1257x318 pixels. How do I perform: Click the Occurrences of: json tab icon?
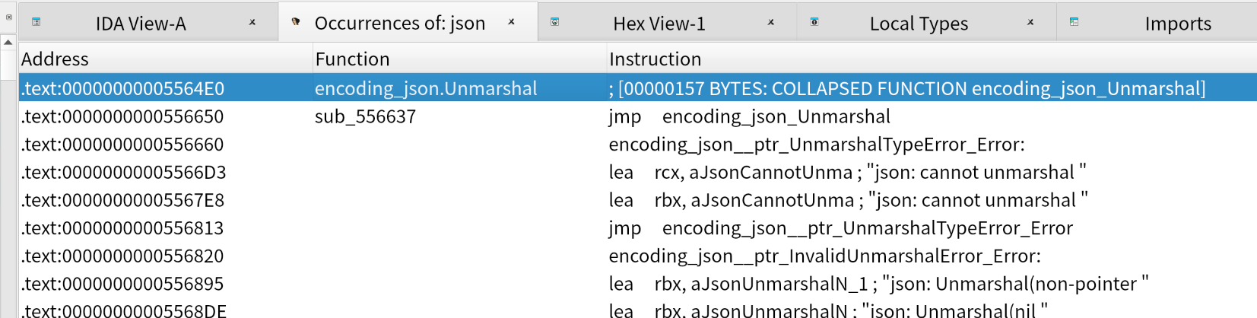(296, 22)
